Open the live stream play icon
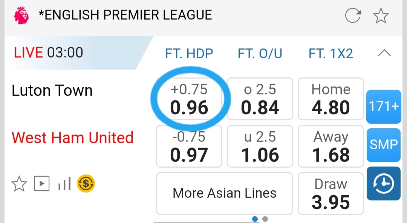Image resolution: width=407 pixels, height=223 pixels. tap(42, 184)
